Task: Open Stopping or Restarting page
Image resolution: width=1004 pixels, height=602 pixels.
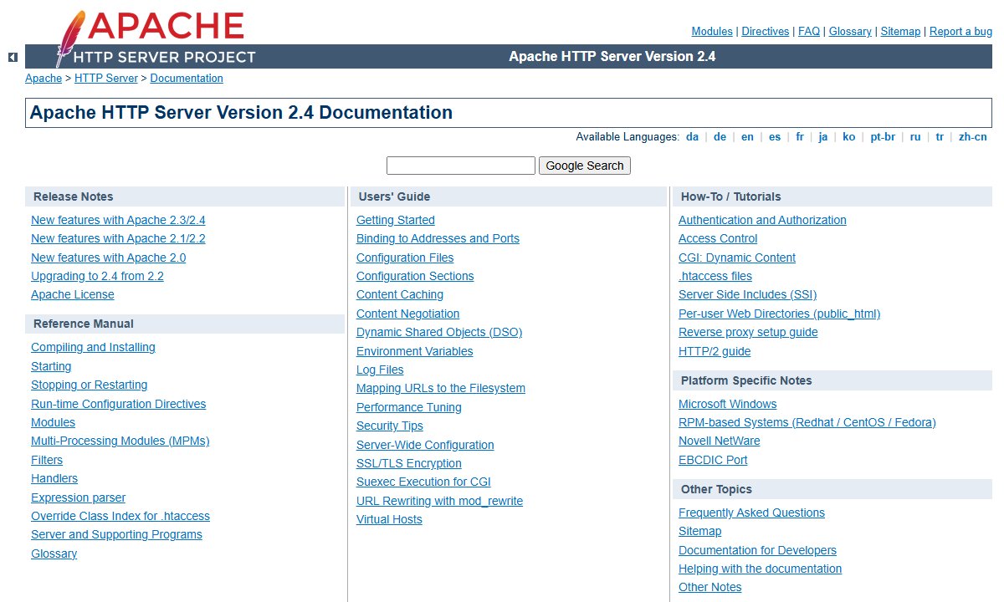Action: pyautogui.click(x=89, y=385)
